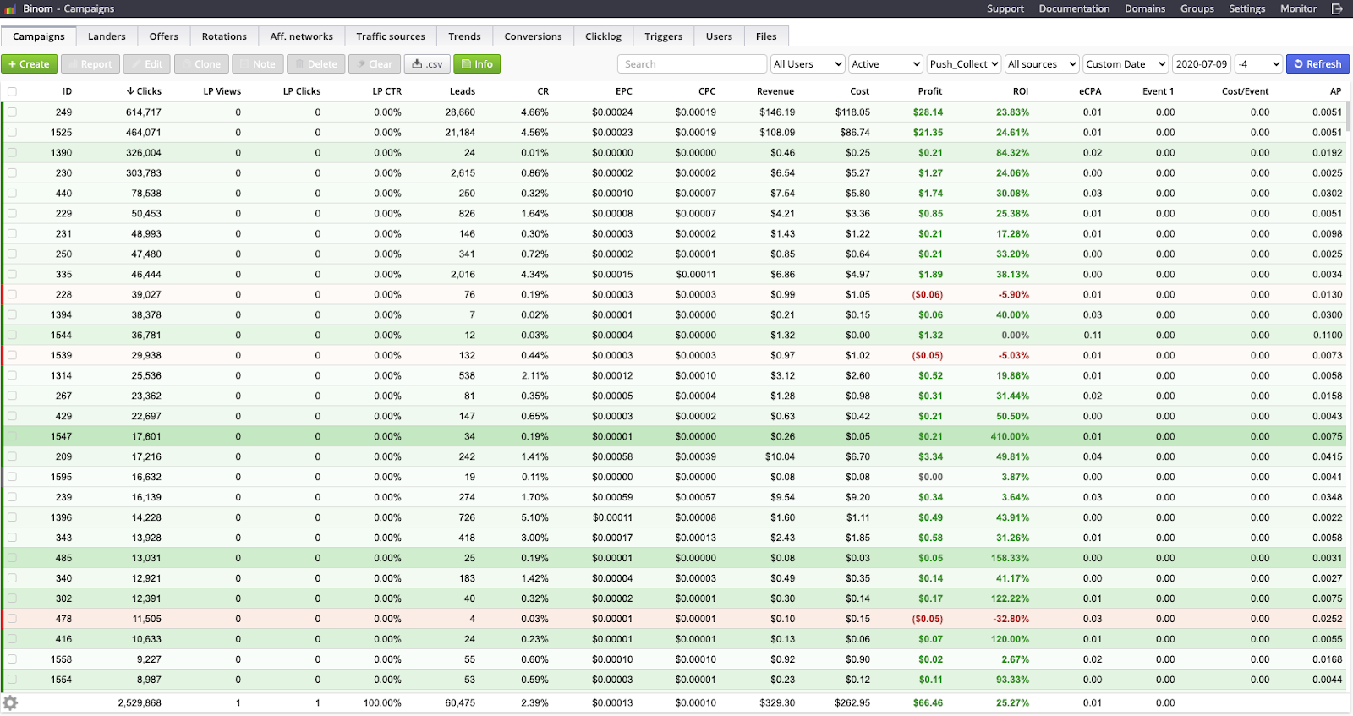Image resolution: width=1353 pixels, height=716 pixels.
Task: Click the -32.80% ROI value
Action: [1011, 619]
